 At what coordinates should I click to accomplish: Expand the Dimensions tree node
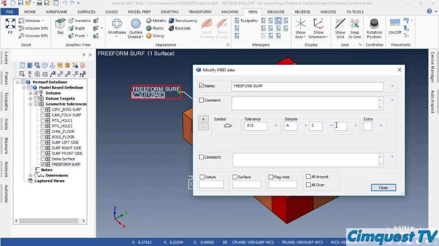[x=30, y=176]
